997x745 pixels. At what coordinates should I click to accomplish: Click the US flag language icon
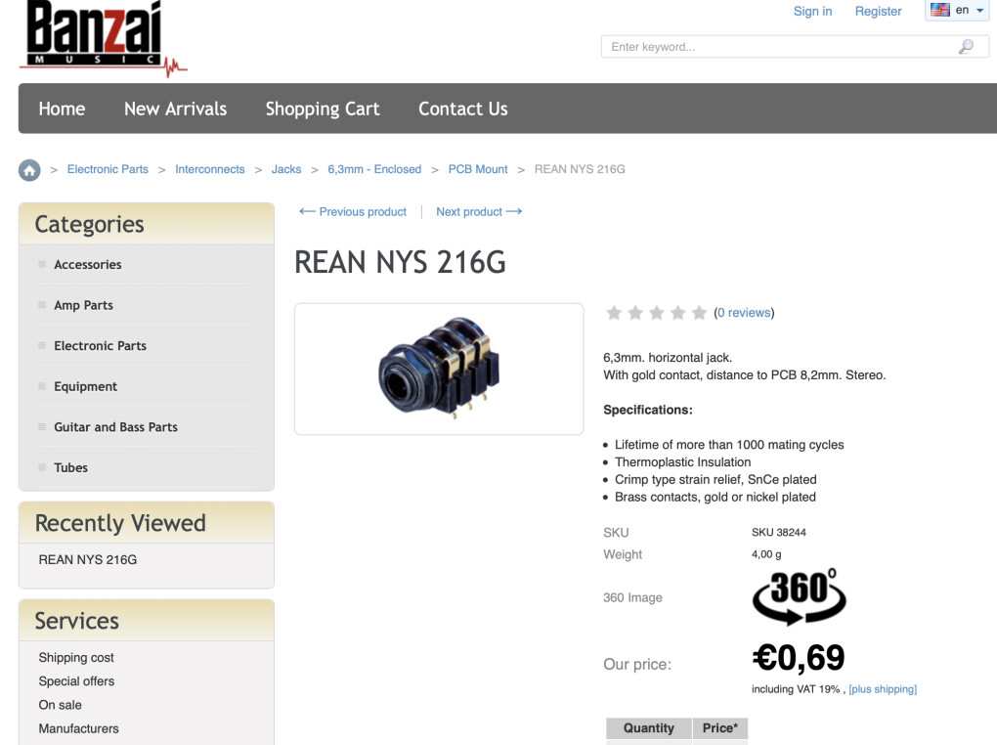pyautogui.click(x=939, y=10)
